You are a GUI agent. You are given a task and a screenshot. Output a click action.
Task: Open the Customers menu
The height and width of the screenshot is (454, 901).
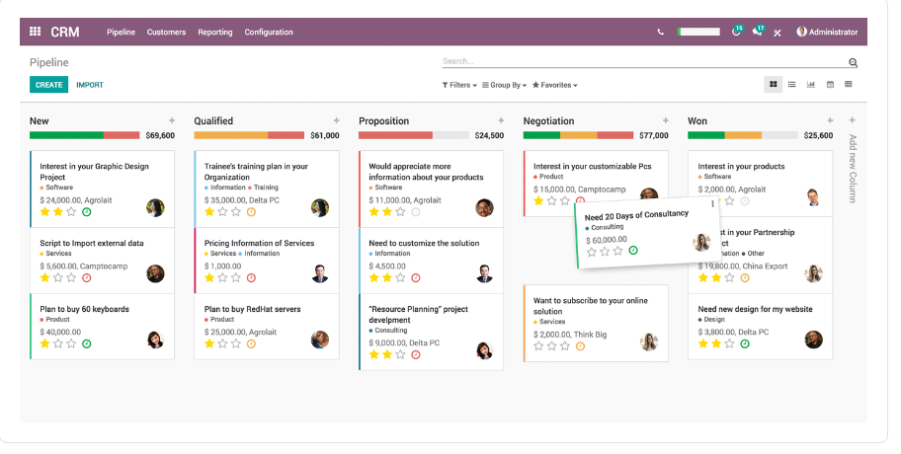pyautogui.click(x=166, y=33)
